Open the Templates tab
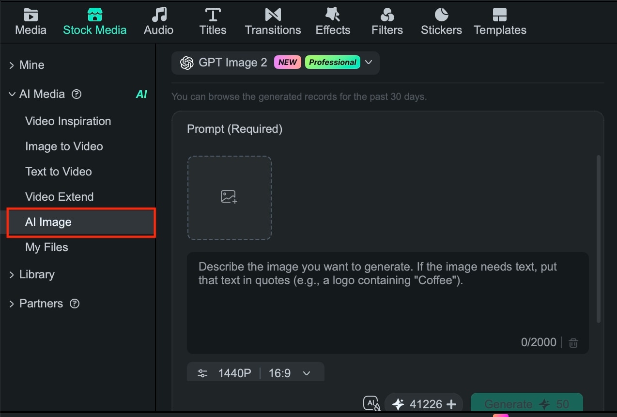 [x=500, y=22]
